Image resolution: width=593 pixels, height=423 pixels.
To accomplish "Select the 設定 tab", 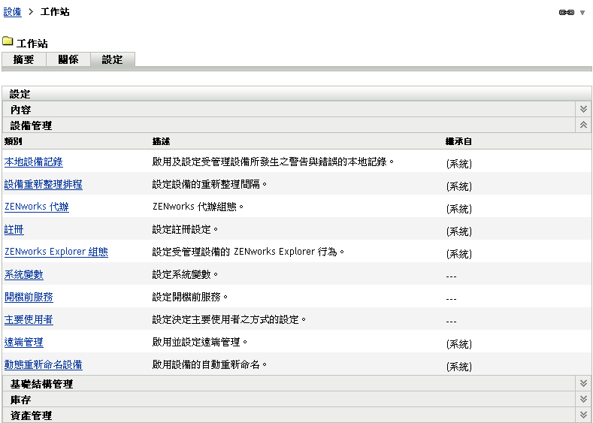I will [112, 59].
